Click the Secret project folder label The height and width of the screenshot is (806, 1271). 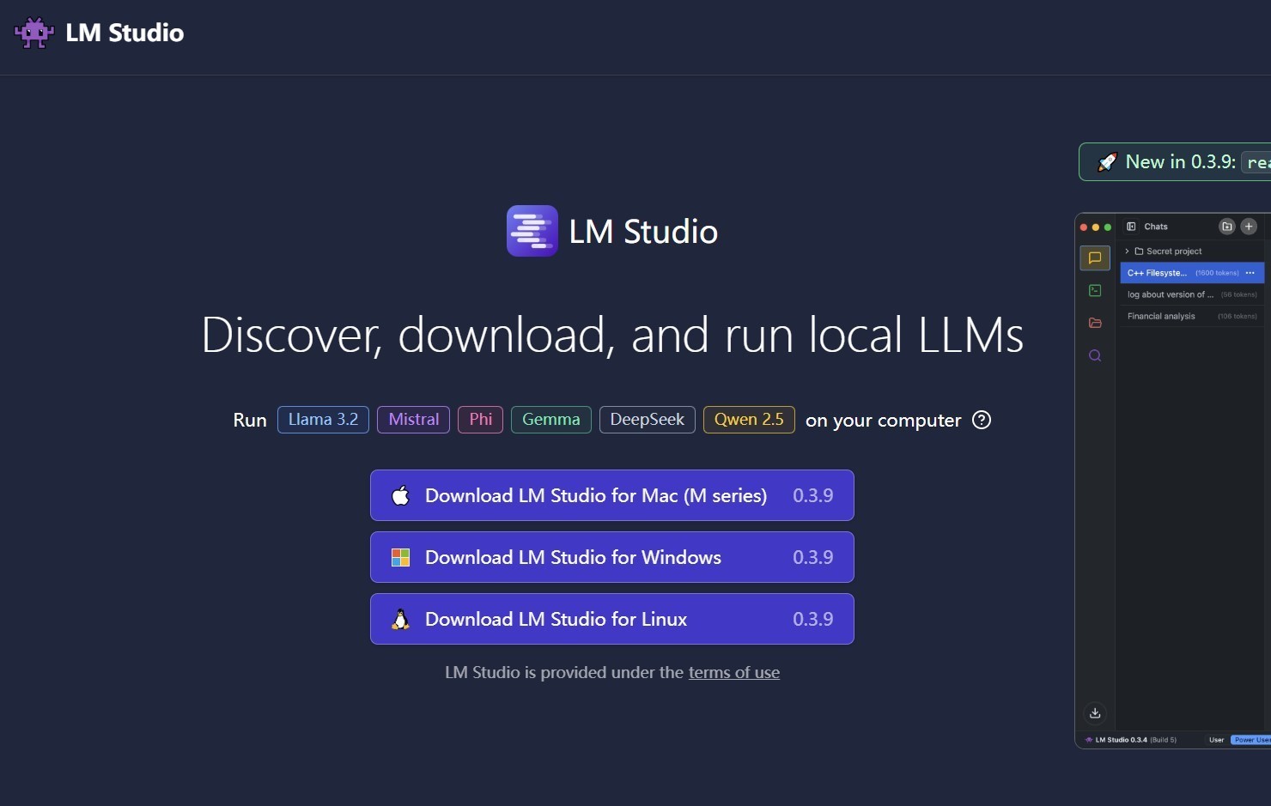1174,251
